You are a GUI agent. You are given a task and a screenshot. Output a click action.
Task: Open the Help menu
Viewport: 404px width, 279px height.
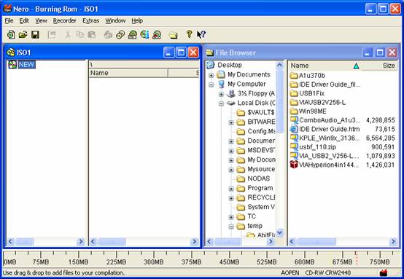pyautogui.click(x=137, y=20)
